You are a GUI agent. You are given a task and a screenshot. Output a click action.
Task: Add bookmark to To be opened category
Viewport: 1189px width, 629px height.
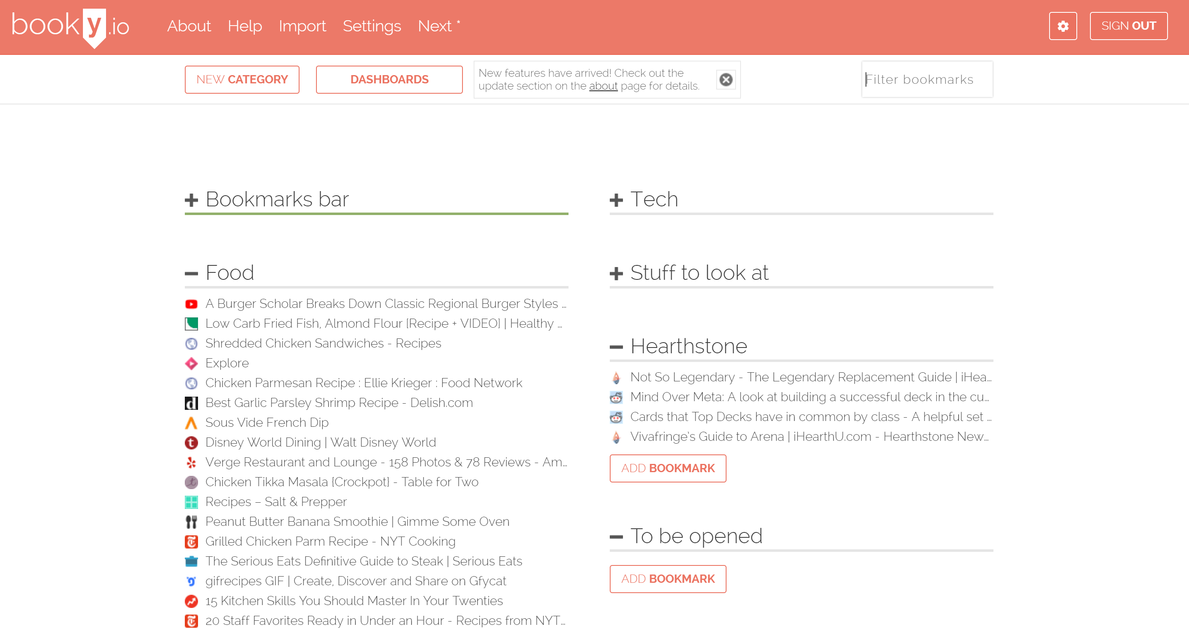pos(668,579)
